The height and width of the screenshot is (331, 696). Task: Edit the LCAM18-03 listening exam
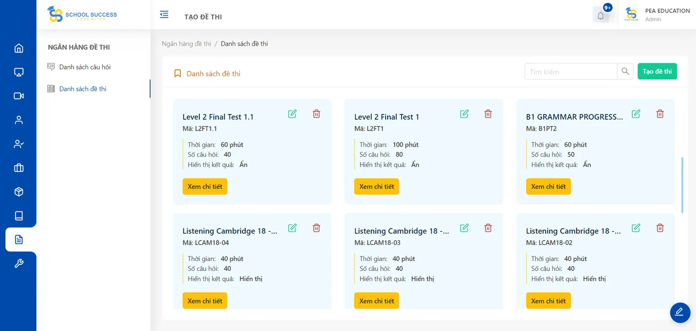point(464,228)
